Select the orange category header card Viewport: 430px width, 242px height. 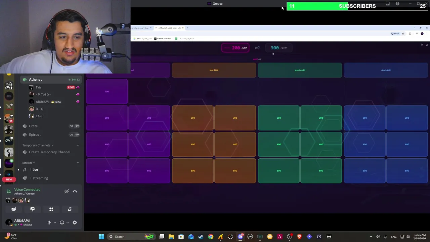[214, 70]
